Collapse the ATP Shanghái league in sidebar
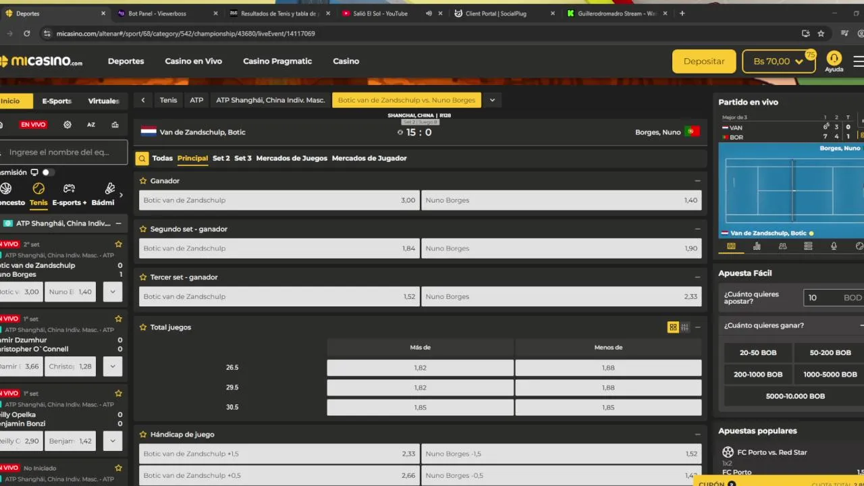864x486 pixels. pyautogui.click(x=118, y=223)
